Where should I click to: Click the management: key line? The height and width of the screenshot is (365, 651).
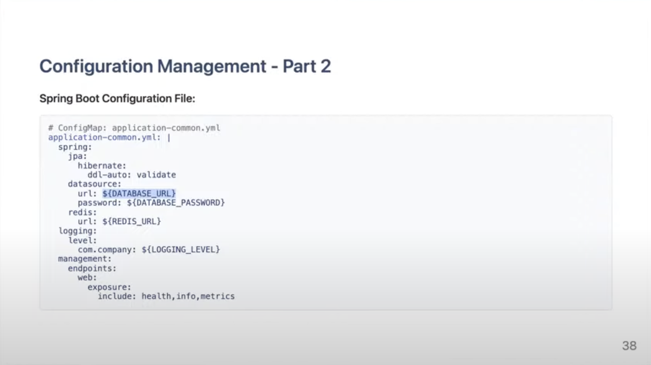(x=85, y=259)
